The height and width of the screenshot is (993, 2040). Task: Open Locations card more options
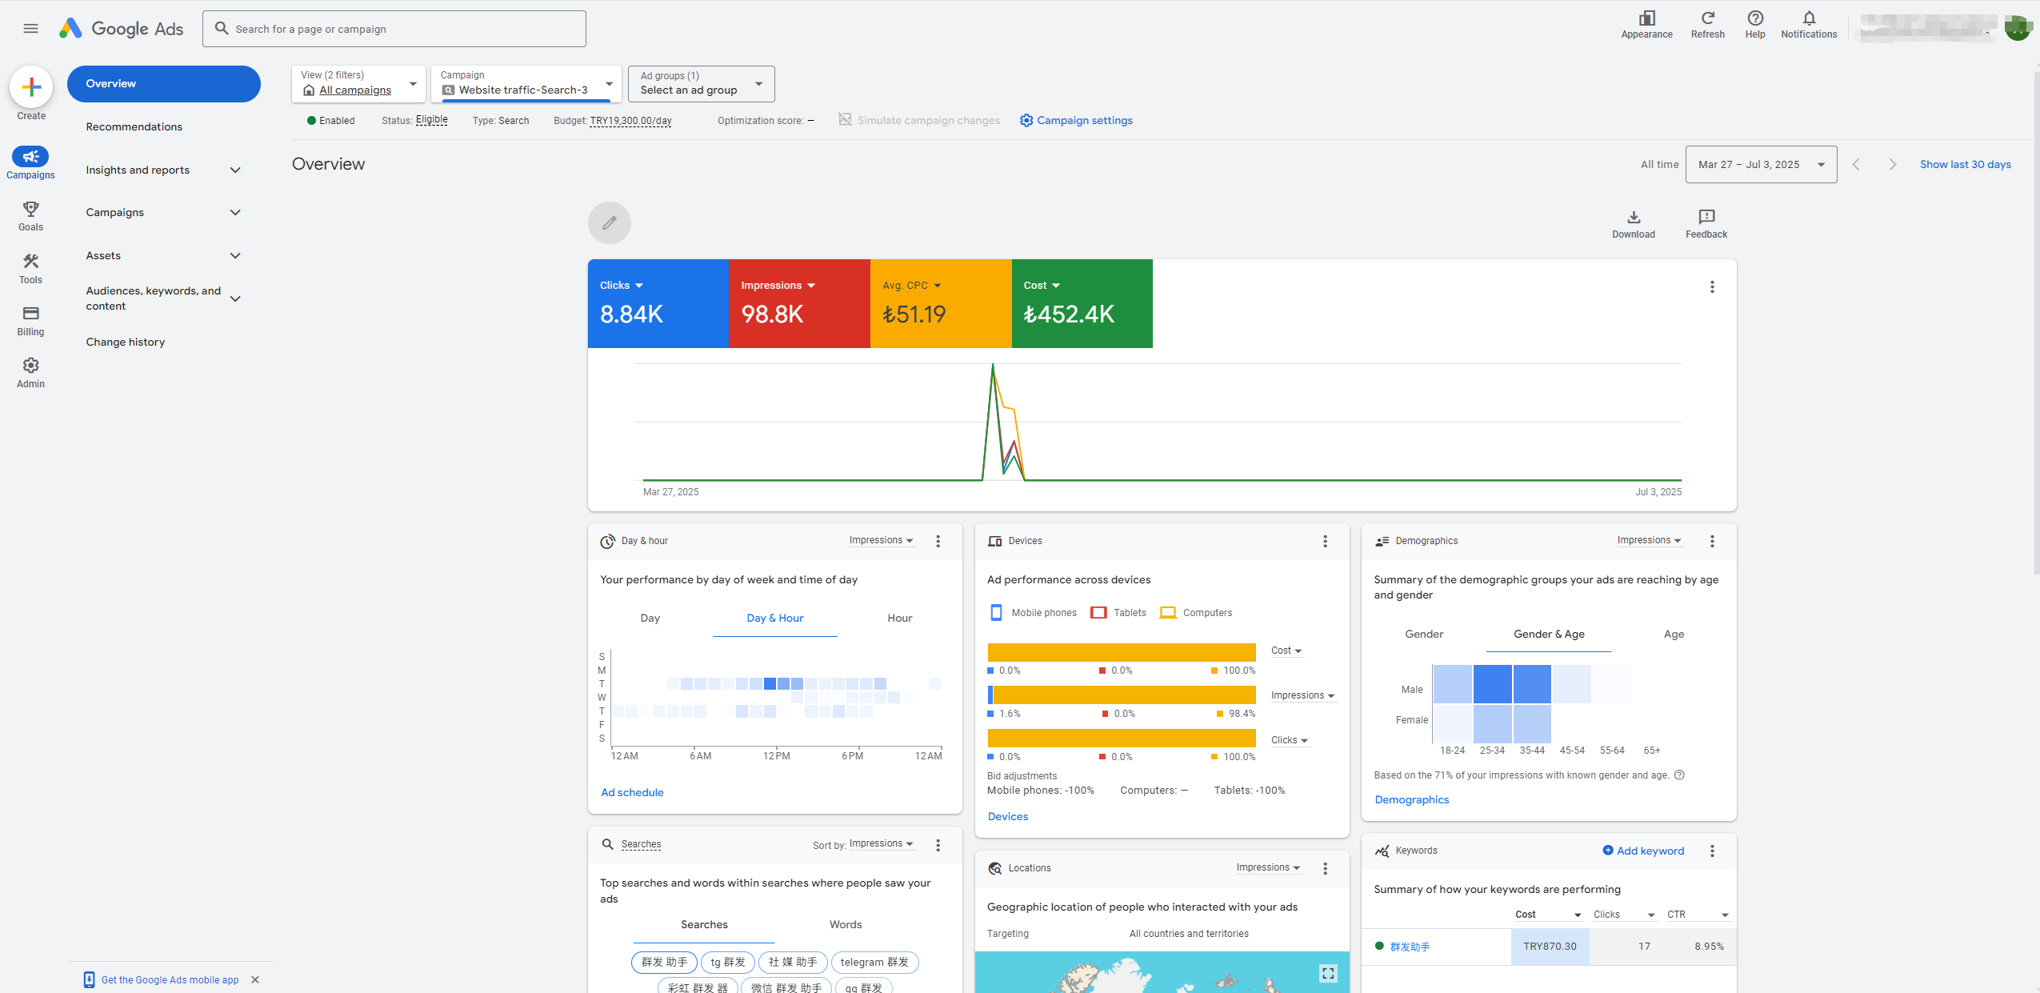pos(1325,868)
